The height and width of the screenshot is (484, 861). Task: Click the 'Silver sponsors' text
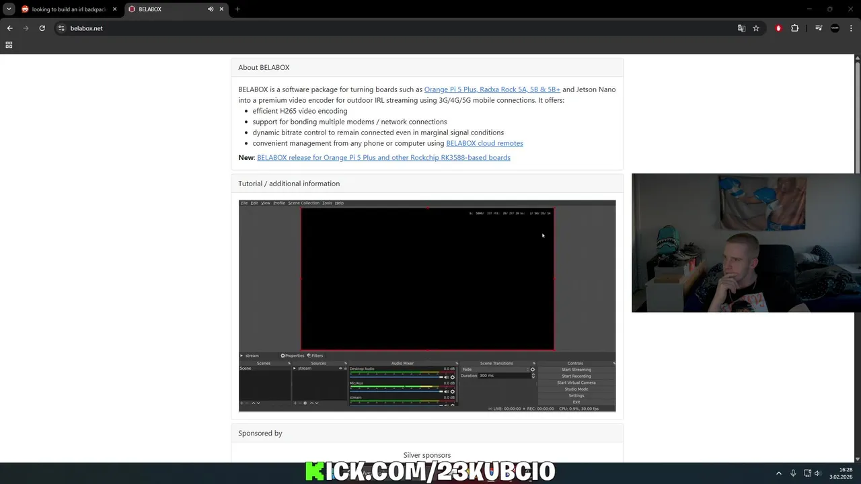tap(427, 455)
